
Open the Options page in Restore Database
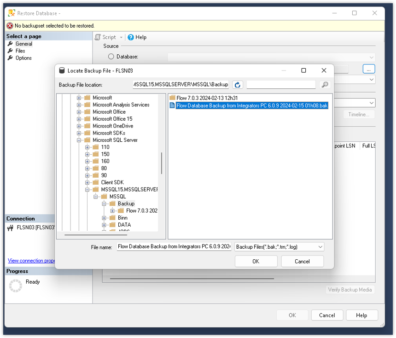click(23, 58)
